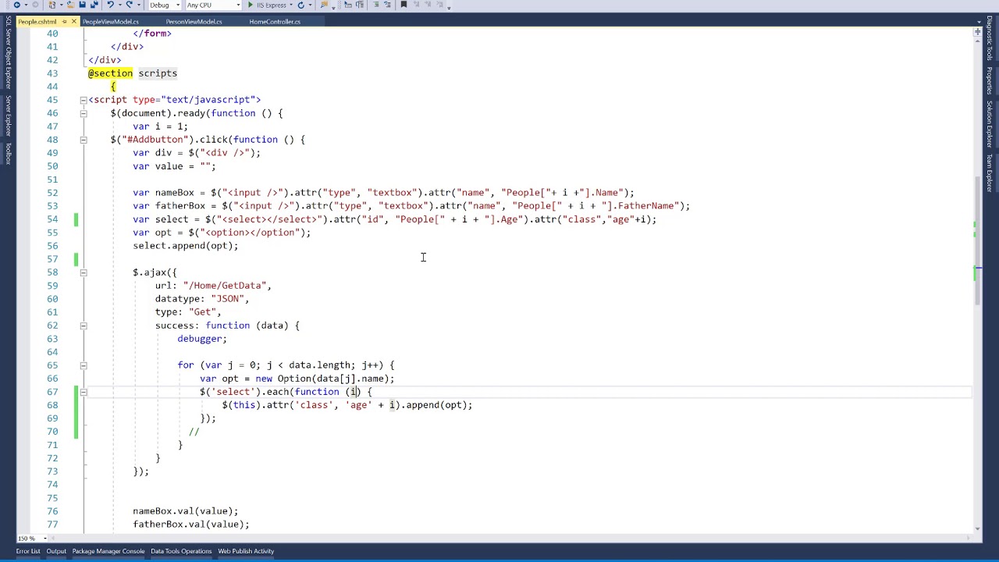Viewport: 999px width, 562px height.
Task: Open the Properties side tab
Action: (990, 80)
